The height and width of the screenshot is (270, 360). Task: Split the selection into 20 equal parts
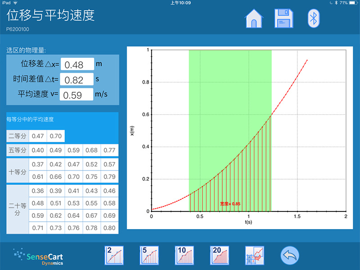[x=220, y=255]
